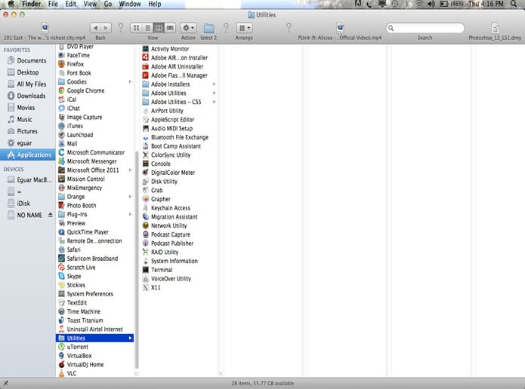Eject the NO NAME volume

[x=50, y=215]
